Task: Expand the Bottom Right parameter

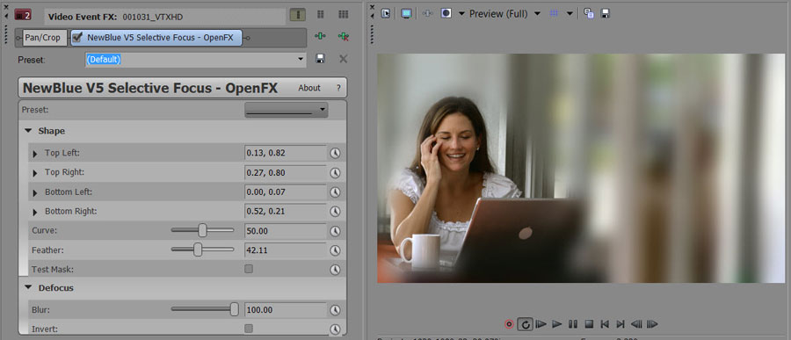Action: pyautogui.click(x=35, y=212)
